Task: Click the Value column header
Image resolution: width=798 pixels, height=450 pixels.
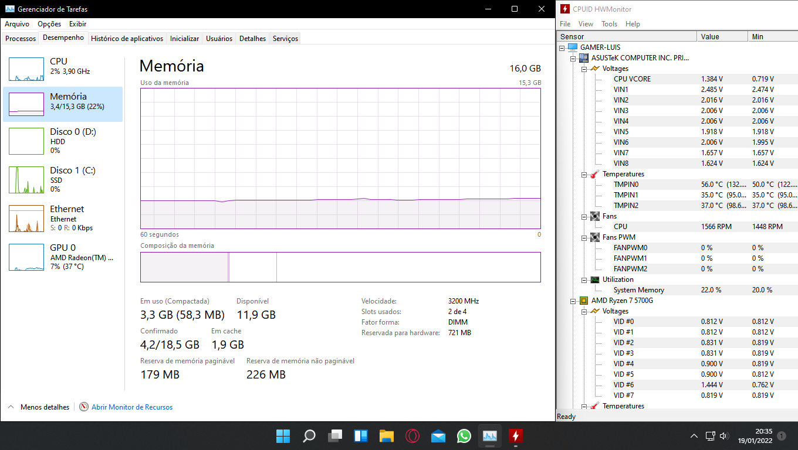Action: click(x=723, y=36)
